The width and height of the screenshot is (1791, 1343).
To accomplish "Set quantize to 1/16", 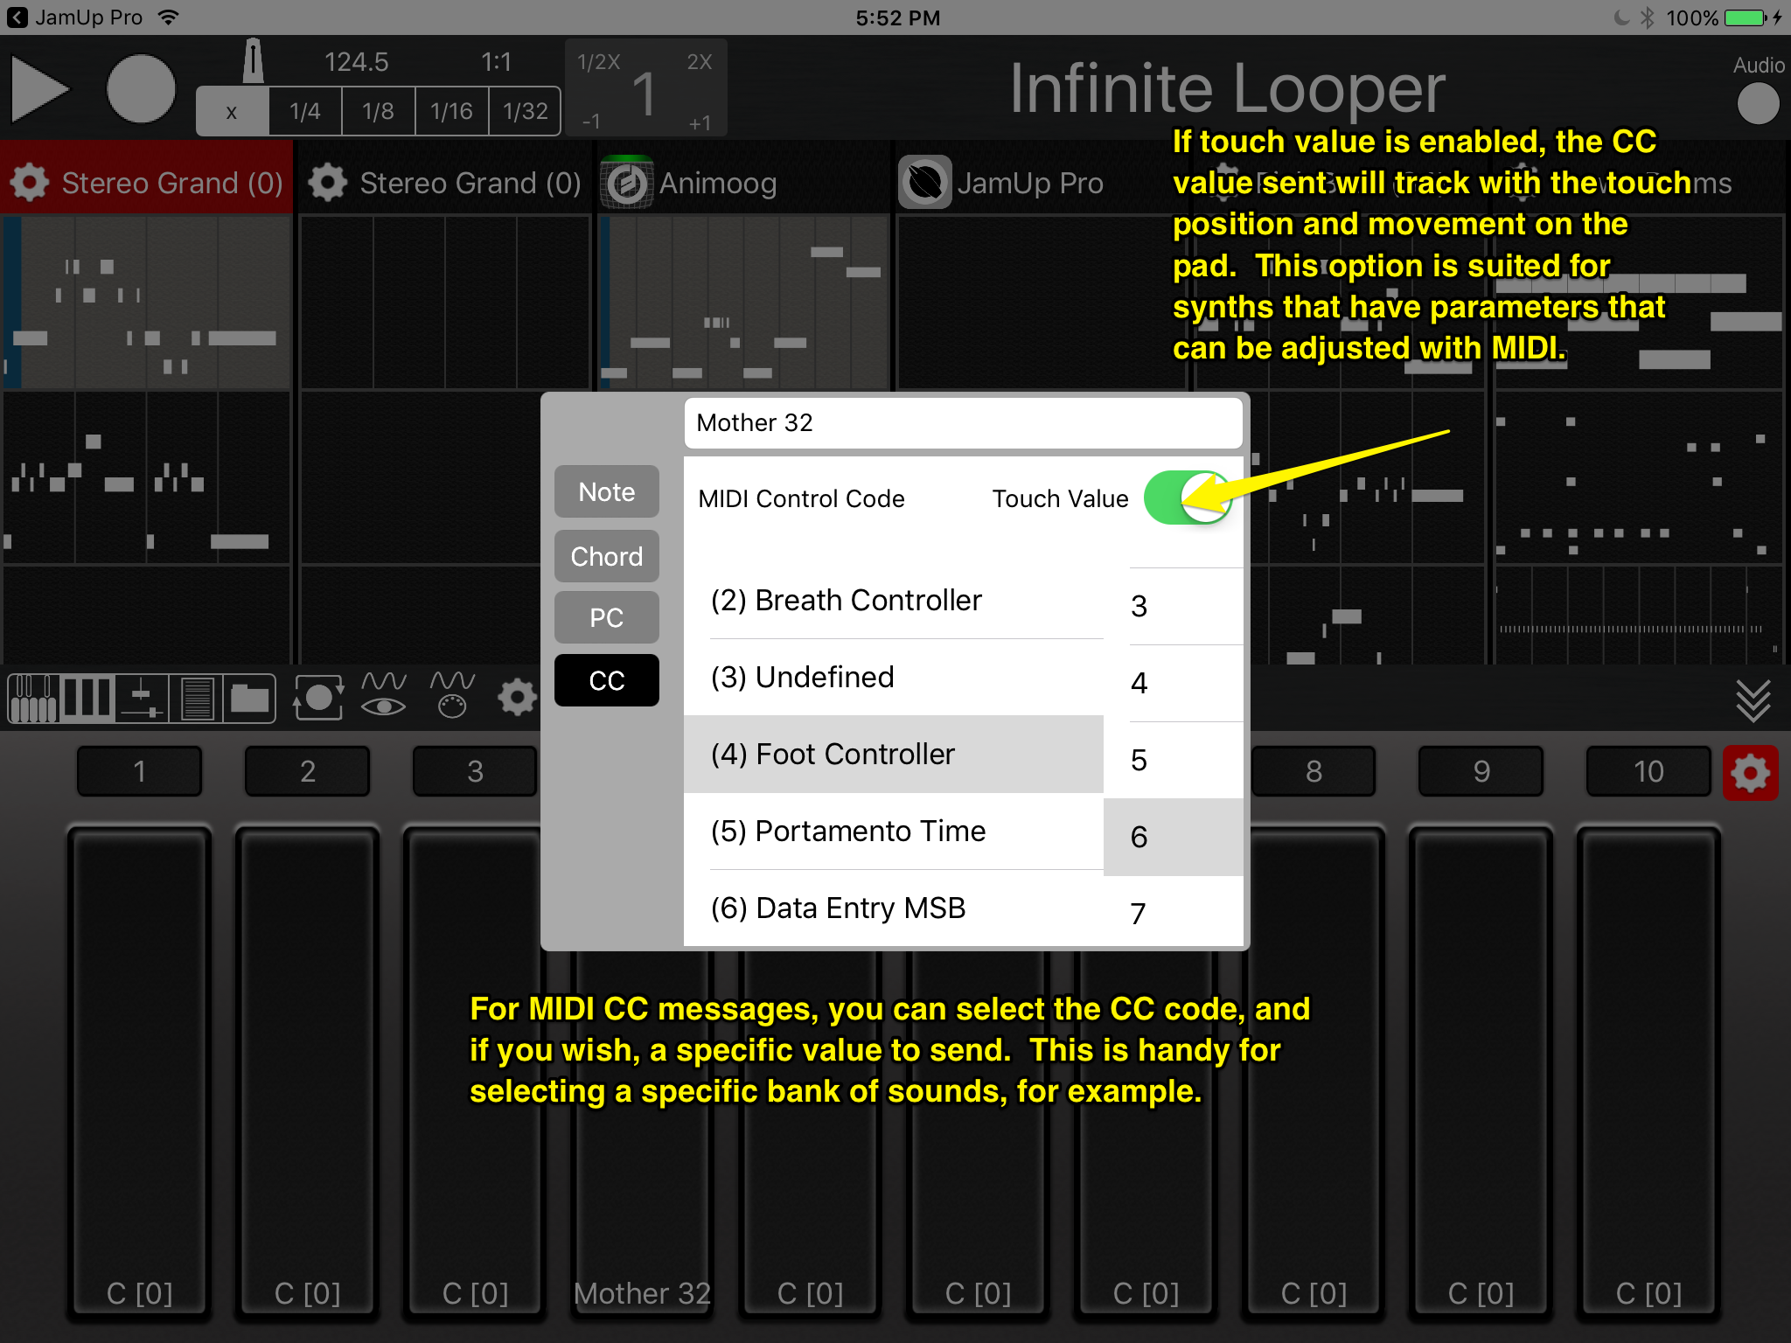I will (451, 111).
